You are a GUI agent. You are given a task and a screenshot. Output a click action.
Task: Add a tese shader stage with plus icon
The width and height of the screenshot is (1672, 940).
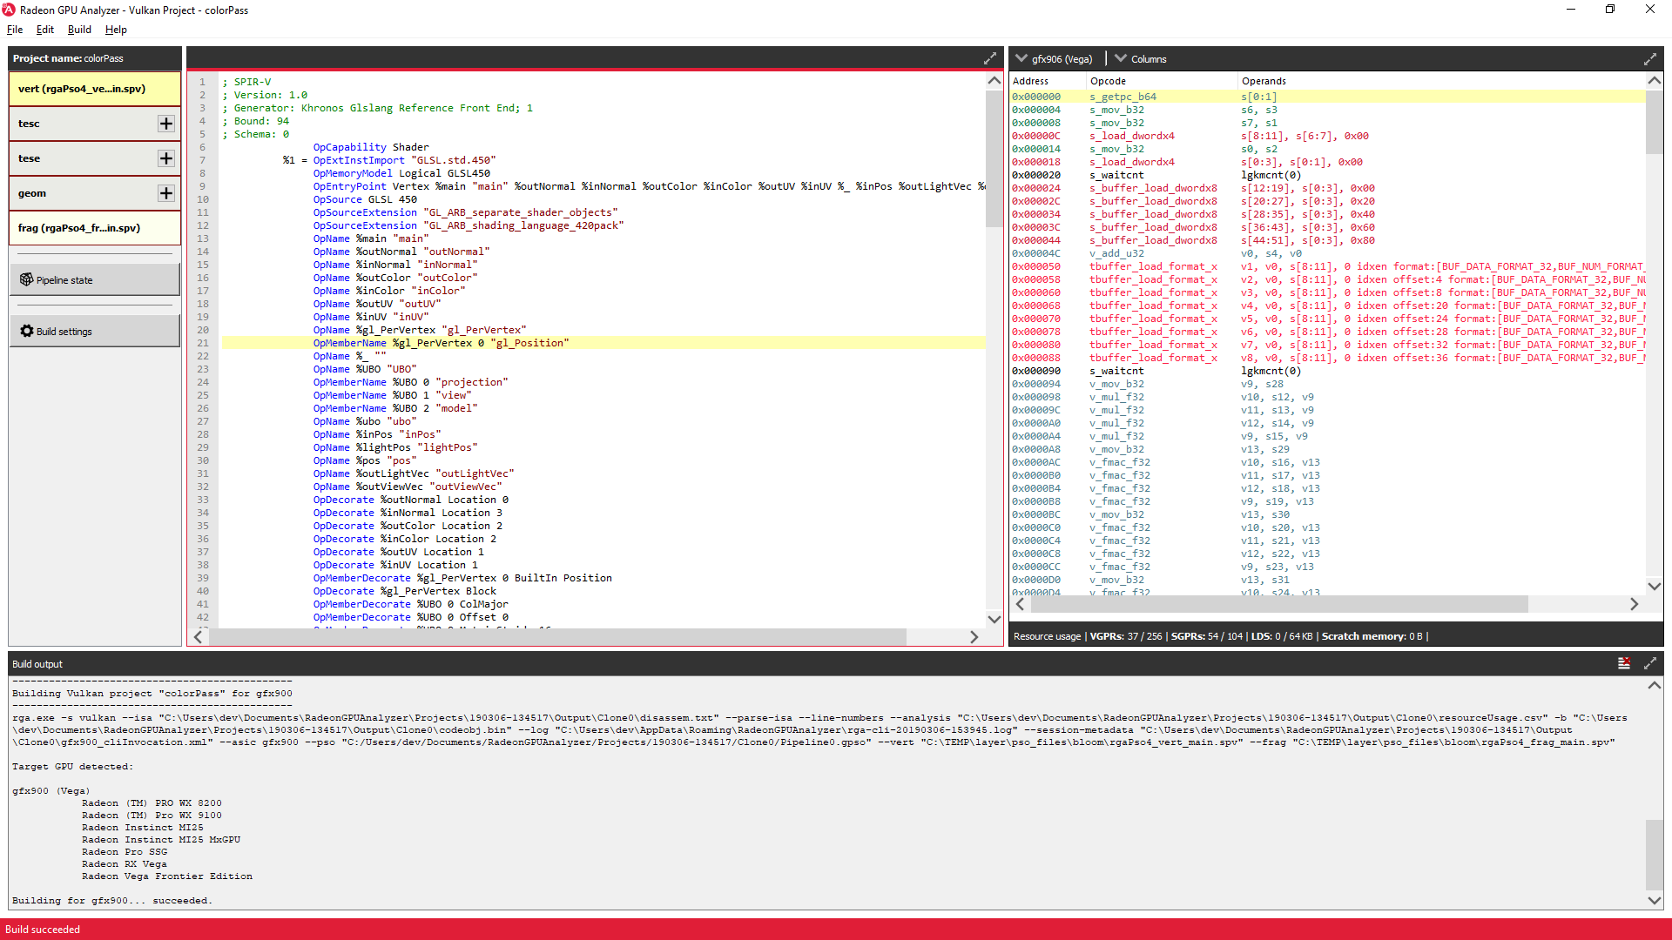(166, 158)
